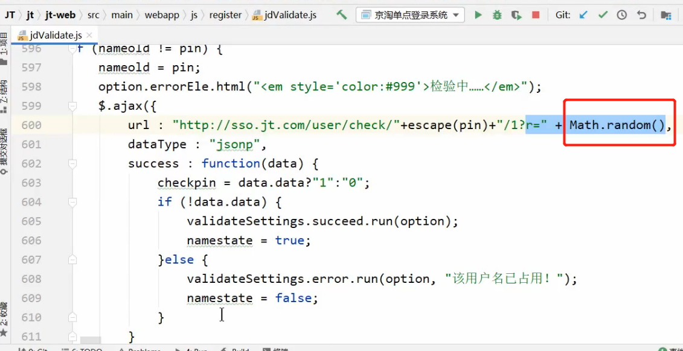Viewport: 683px width, 351px height.
Task: Click webapp in the breadcrumb path
Action: click(162, 15)
